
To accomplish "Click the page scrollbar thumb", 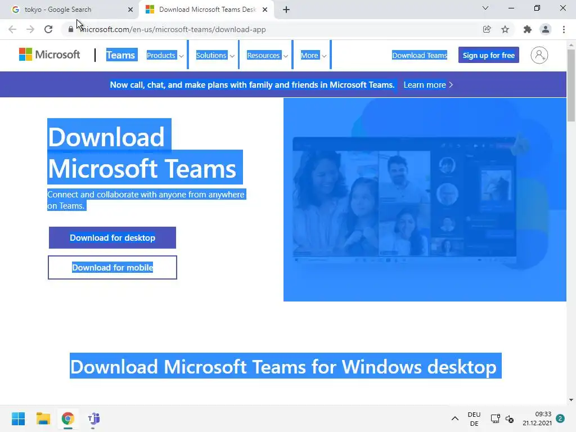I will 571,85.
